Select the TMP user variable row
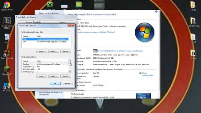This screenshot has width=201, height=113. [x=45, y=42]
